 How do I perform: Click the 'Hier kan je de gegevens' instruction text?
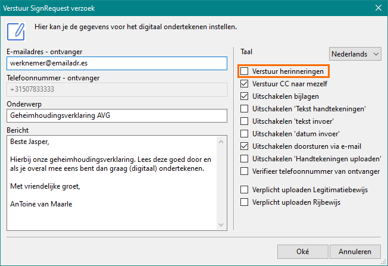(x=136, y=27)
